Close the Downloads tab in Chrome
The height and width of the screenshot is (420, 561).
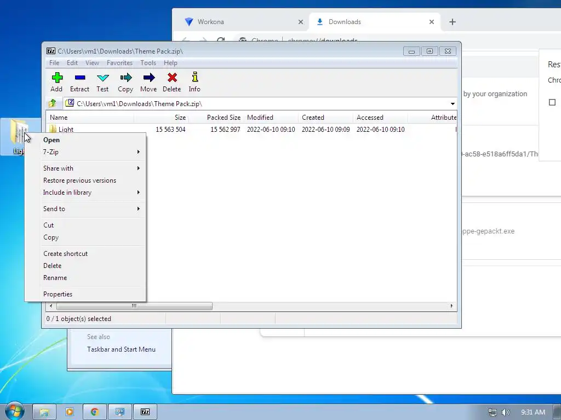click(x=432, y=22)
